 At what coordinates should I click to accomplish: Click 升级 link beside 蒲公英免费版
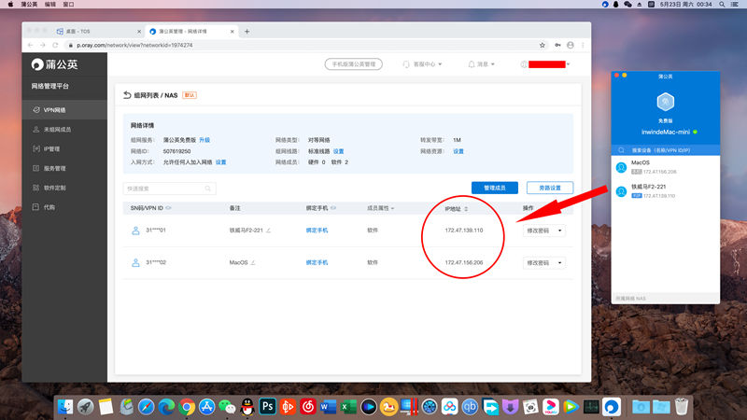coord(204,140)
